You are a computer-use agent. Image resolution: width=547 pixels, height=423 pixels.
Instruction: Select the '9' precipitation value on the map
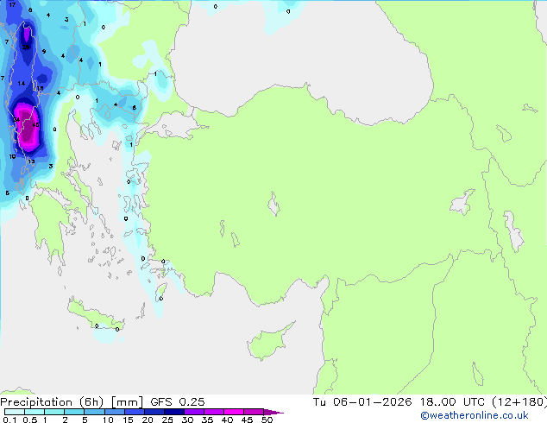(44, 51)
